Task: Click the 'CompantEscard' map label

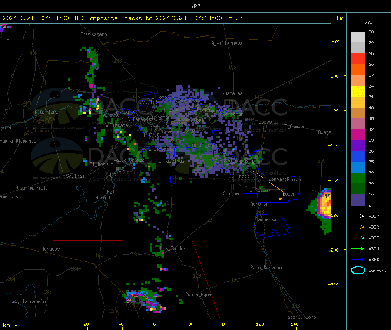Action: 285,180
